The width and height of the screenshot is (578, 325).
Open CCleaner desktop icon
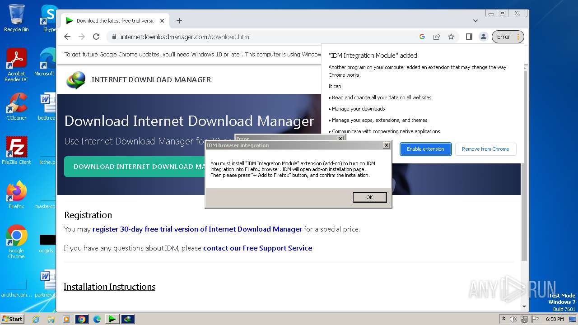tap(16, 107)
